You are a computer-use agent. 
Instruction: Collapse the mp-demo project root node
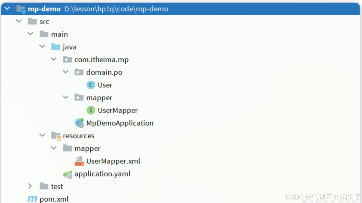pos(7,8)
